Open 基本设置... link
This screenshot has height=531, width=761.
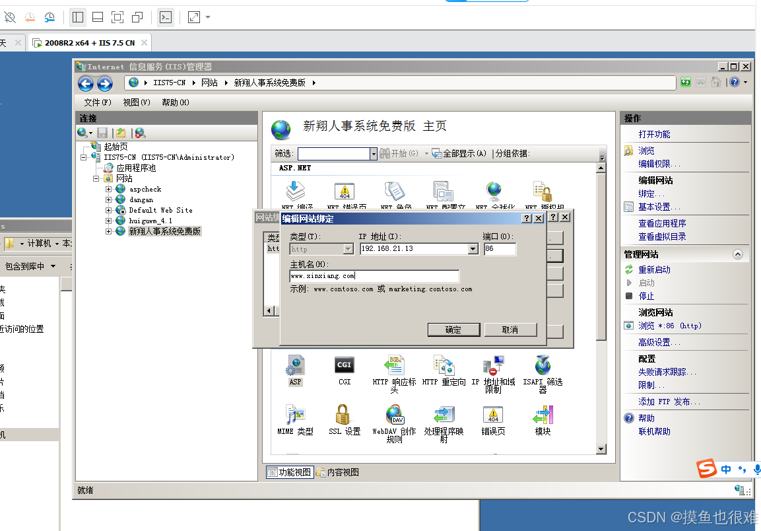click(659, 207)
